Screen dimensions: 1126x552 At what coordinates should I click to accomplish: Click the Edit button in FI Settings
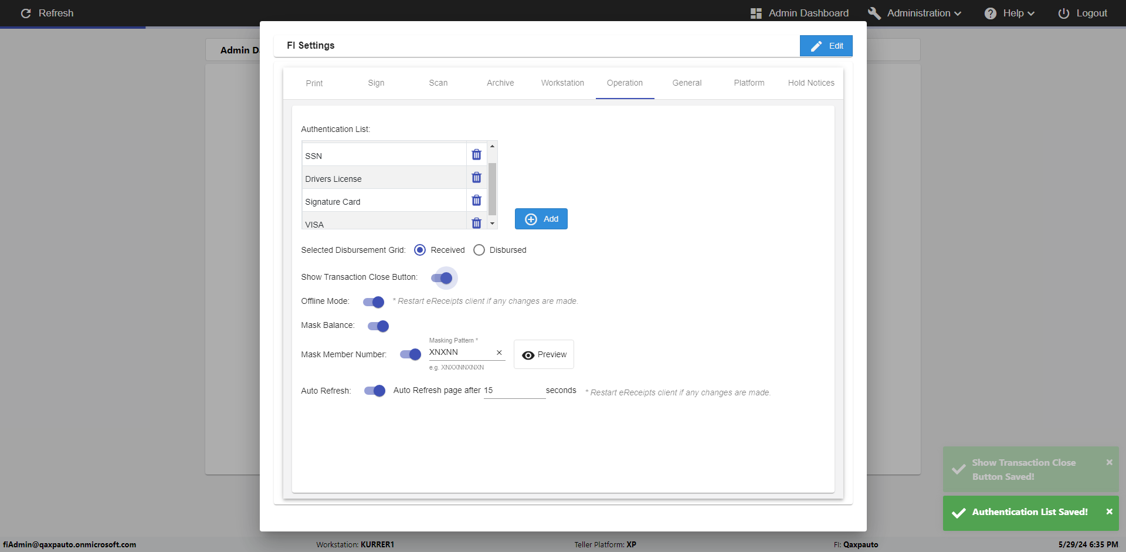(x=826, y=46)
